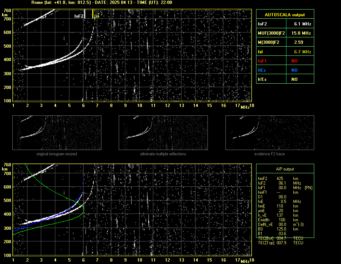Click the red foF1 label
341x264 pixels.
[x=262, y=61]
